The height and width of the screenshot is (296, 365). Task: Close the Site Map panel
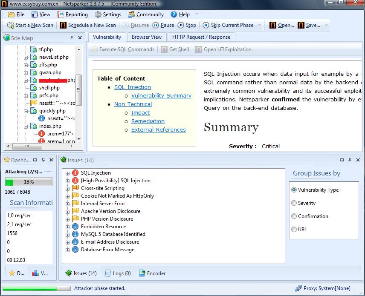point(80,37)
